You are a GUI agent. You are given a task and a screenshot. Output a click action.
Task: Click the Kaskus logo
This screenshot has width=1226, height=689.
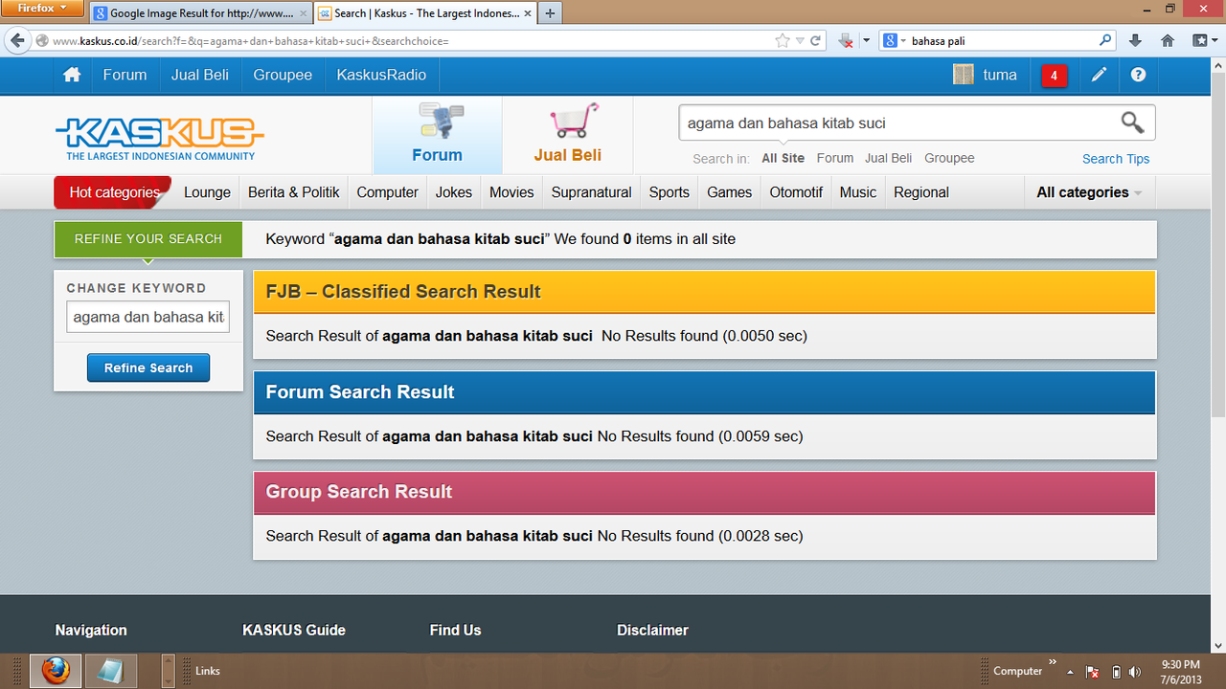(x=159, y=139)
